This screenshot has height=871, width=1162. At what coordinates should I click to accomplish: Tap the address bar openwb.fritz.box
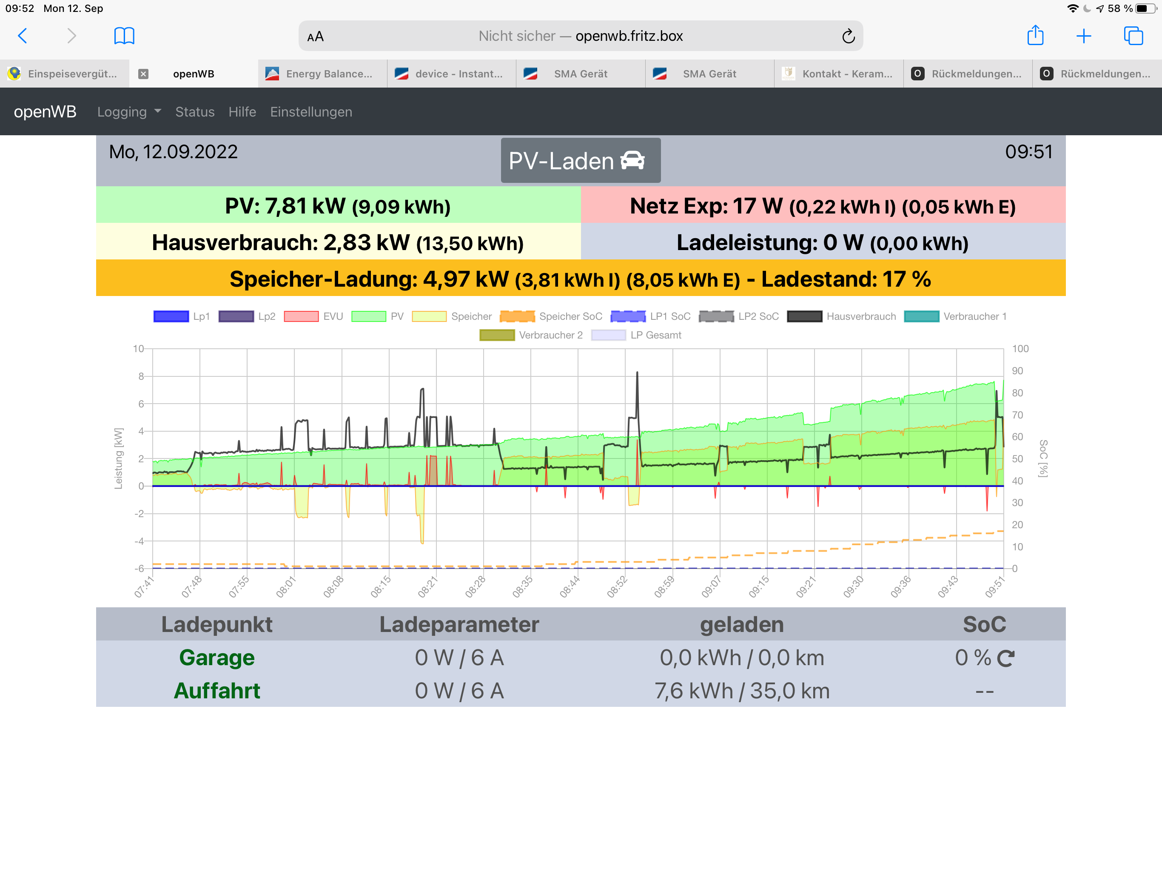(580, 36)
